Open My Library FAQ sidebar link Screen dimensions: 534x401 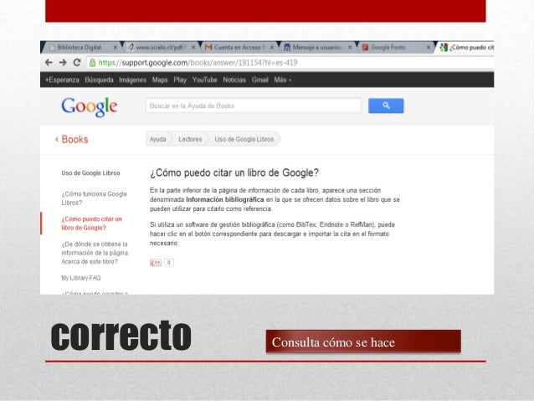81,278
